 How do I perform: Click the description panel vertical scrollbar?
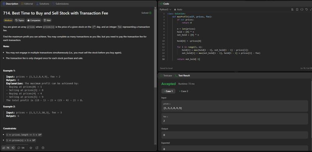pos(155,48)
